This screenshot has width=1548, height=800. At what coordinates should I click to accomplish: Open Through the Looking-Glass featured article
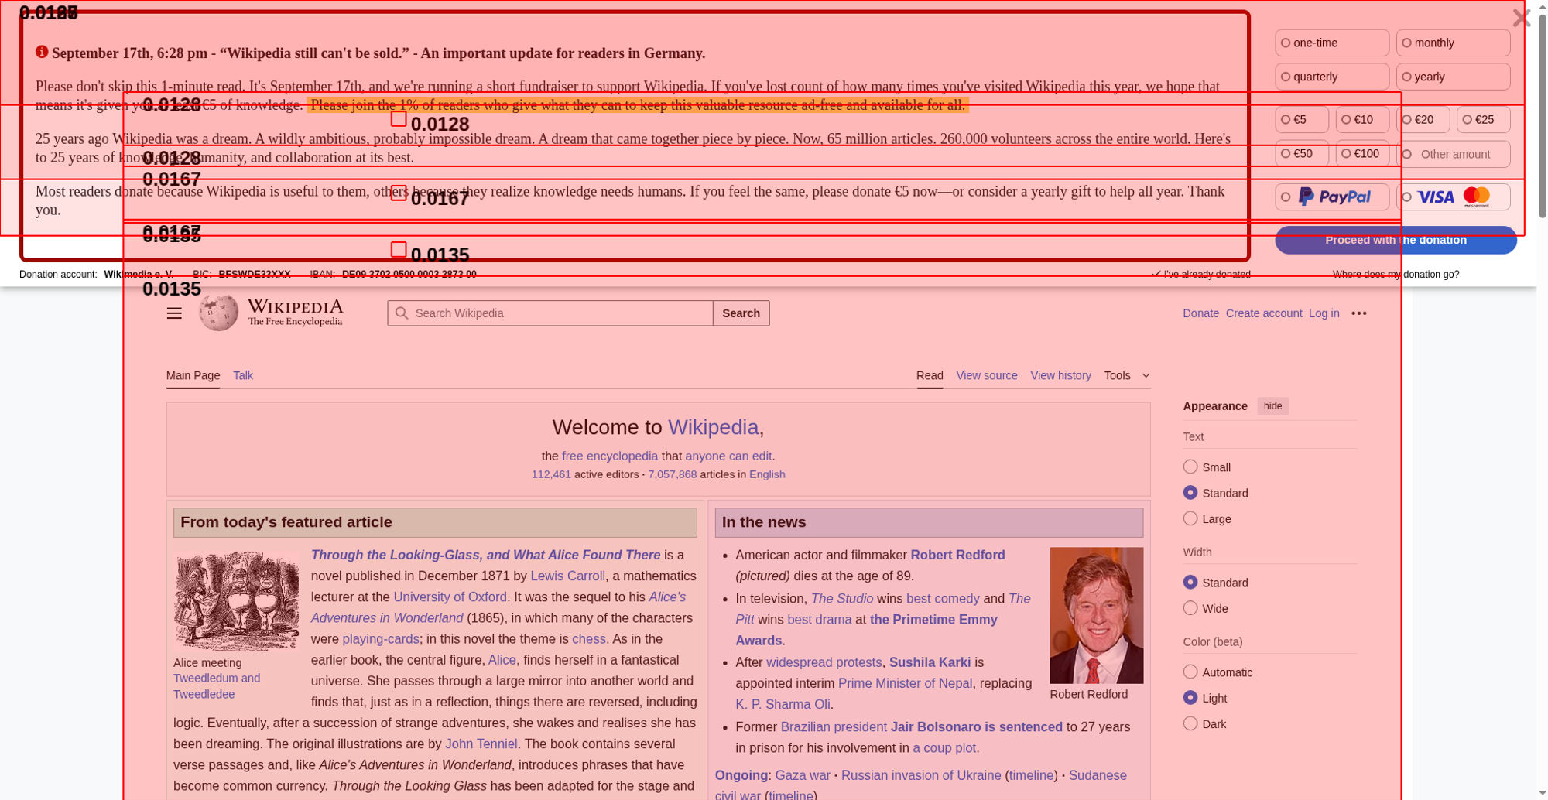tap(485, 555)
